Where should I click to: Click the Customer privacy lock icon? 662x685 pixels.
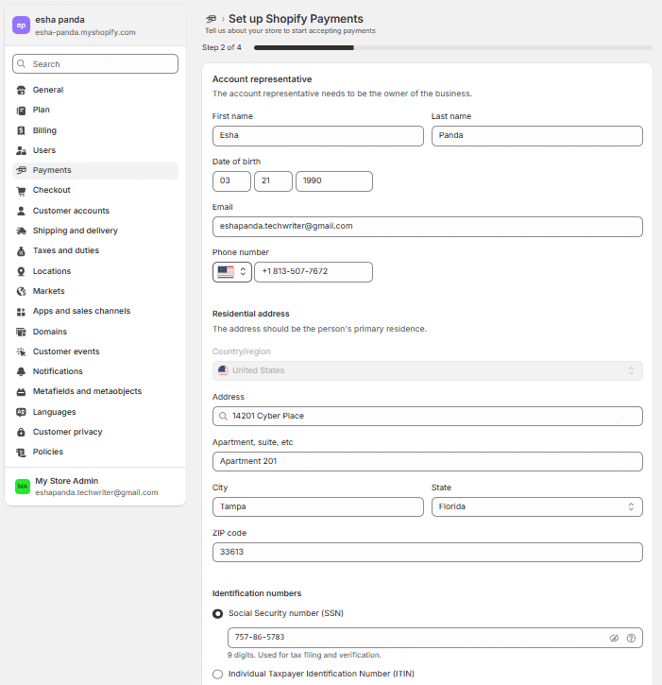pyautogui.click(x=21, y=432)
